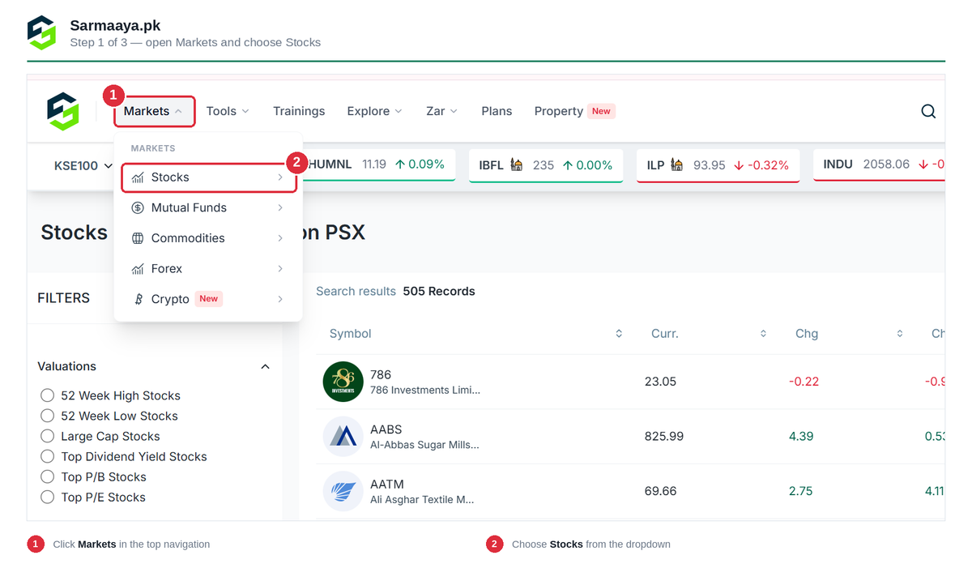Viewport: 972px width, 568px height.
Task: Collapse the Markets dropdown menu
Action: click(x=154, y=111)
